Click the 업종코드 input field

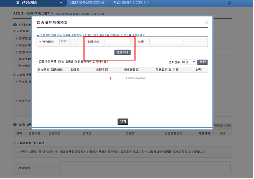point(118,42)
